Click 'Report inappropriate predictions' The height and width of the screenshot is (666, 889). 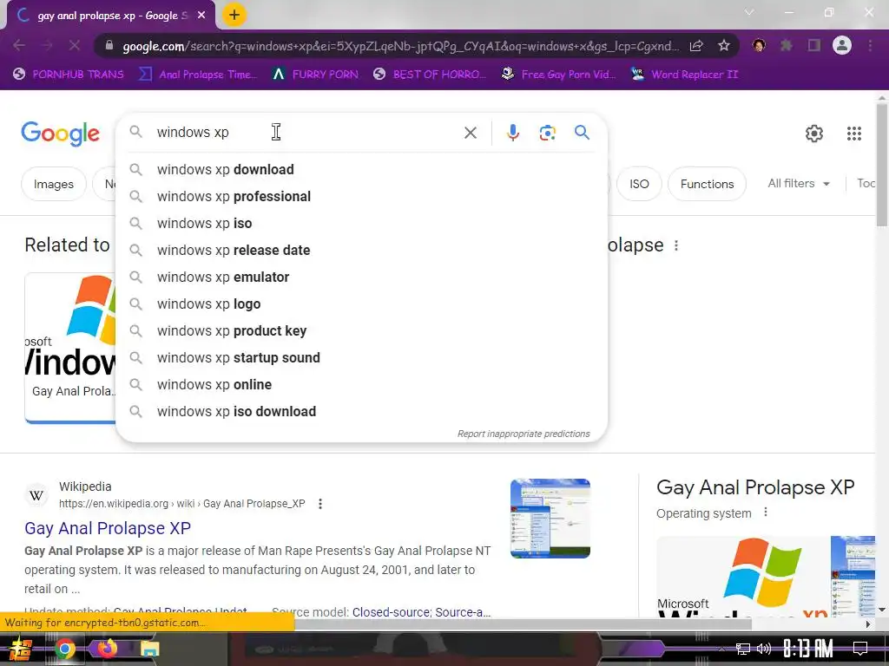point(524,434)
